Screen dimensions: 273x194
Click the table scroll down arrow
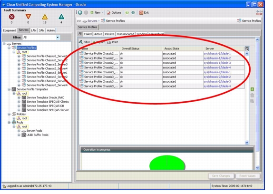[x=247, y=143]
